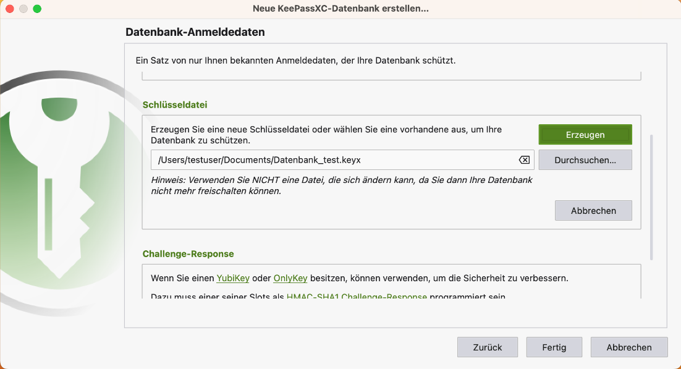Click the Challenge-Response section heading
The image size is (681, 369).
[x=188, y=254]
